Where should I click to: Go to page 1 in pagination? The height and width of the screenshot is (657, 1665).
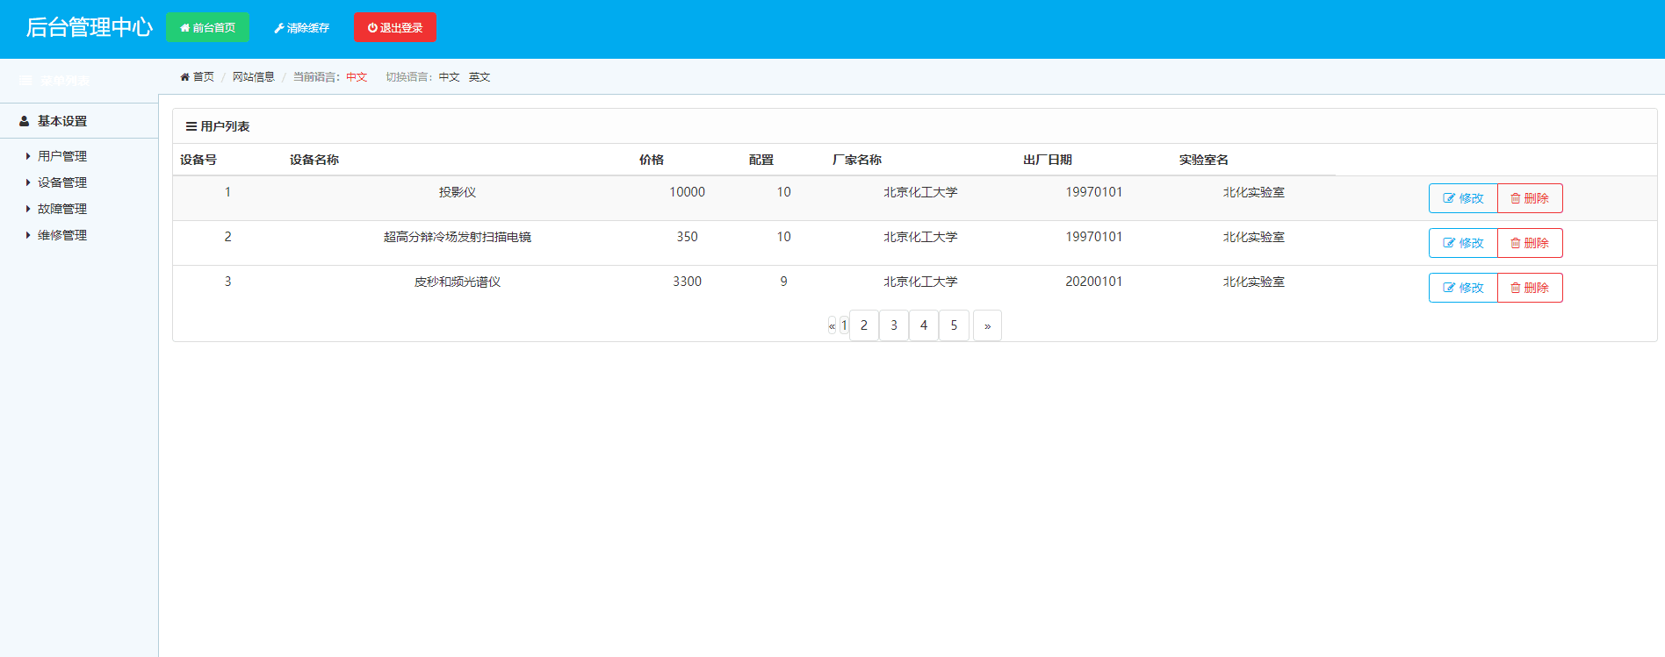click(844, 325)
